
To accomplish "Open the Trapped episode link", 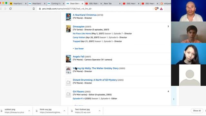I will [77, 41].
